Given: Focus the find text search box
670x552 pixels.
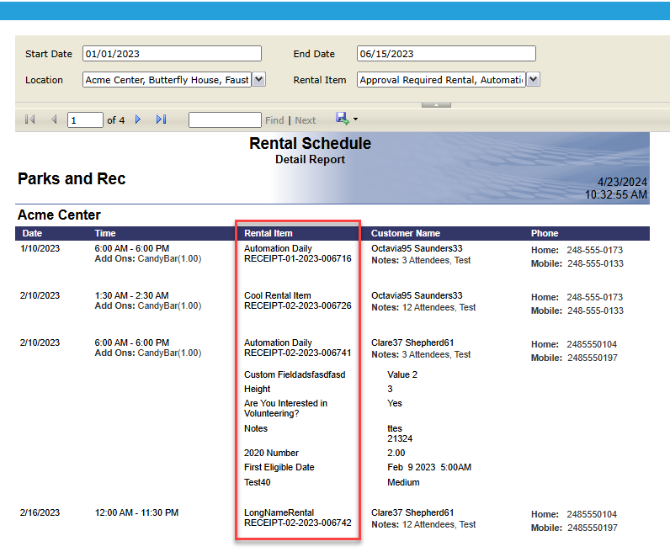Looking at the screenshot, I should [x=225, y=120].
